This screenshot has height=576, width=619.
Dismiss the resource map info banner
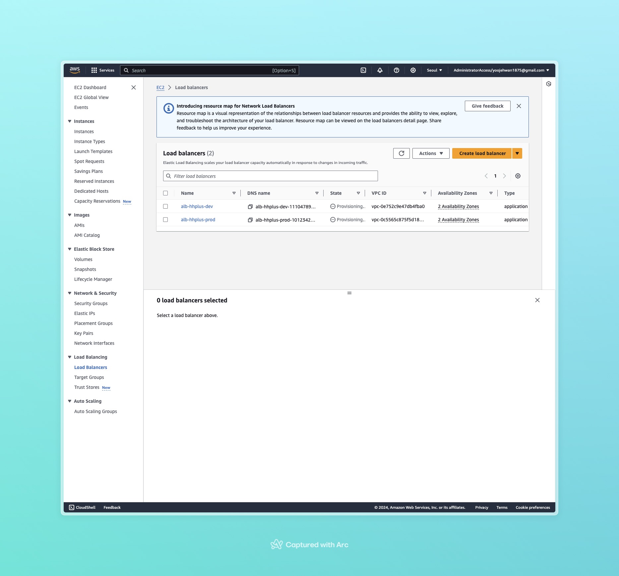(519, 106)
